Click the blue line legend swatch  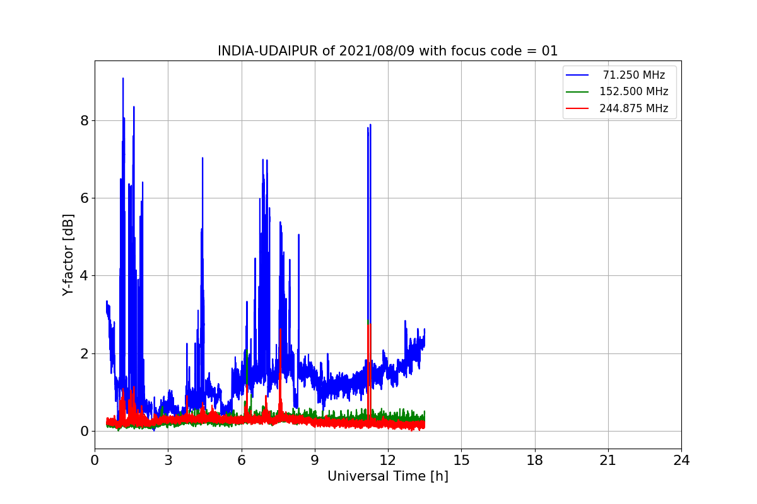(x=578, y=75)
